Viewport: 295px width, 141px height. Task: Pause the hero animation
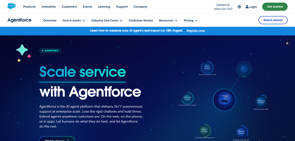point(287,43)
